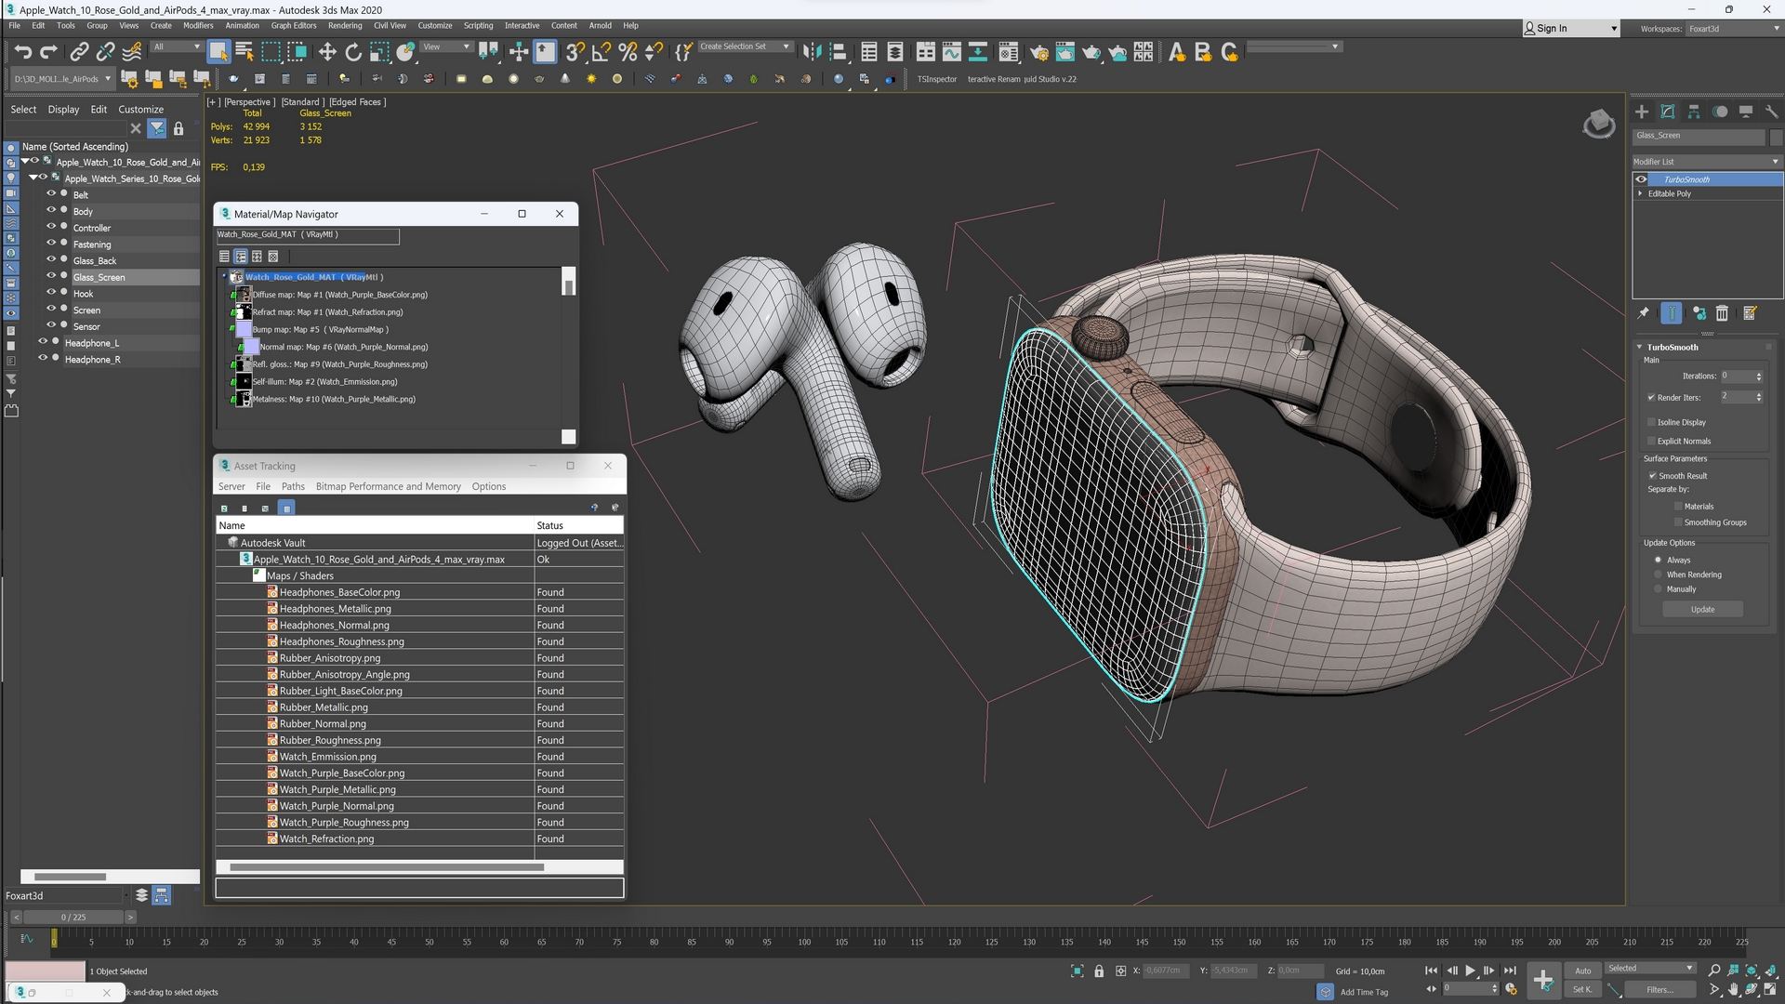Open the Rendered Frame Window icon
The height and width of the screenshot is (1004, 1785).
point(1064,52)
